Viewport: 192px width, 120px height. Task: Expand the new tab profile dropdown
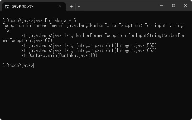[x=79, y=7]
